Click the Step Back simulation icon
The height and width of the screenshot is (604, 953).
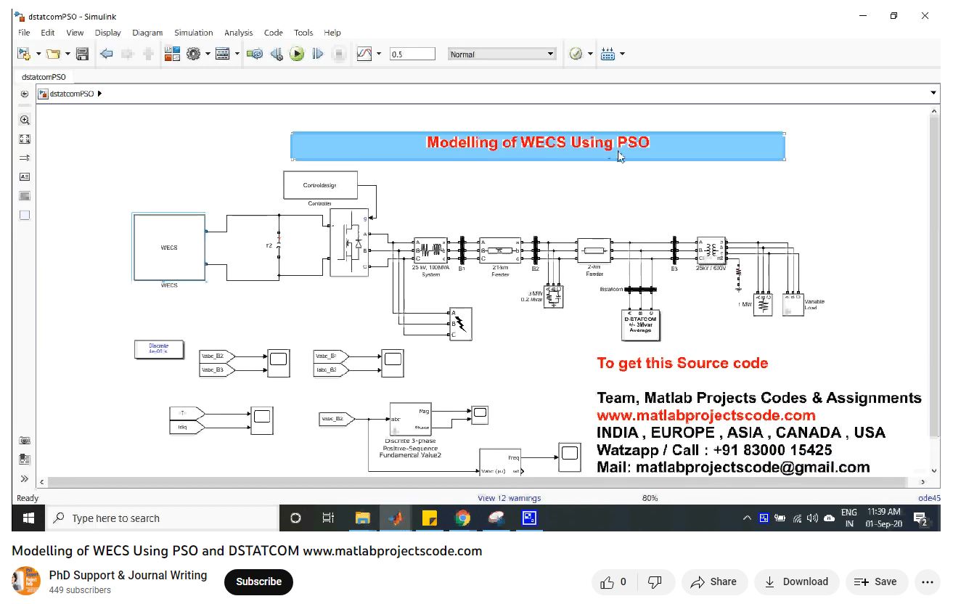(x=277, y=54)
